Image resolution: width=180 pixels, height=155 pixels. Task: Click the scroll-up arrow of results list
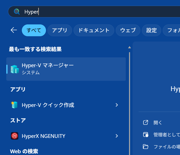click(130, 47)
